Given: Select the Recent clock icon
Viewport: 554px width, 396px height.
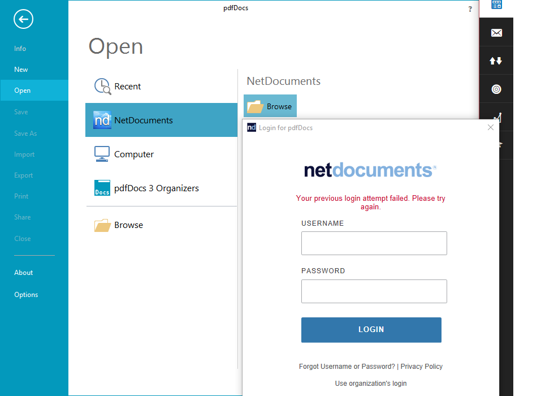Looking at the screenshot, I should coord(102,86).
